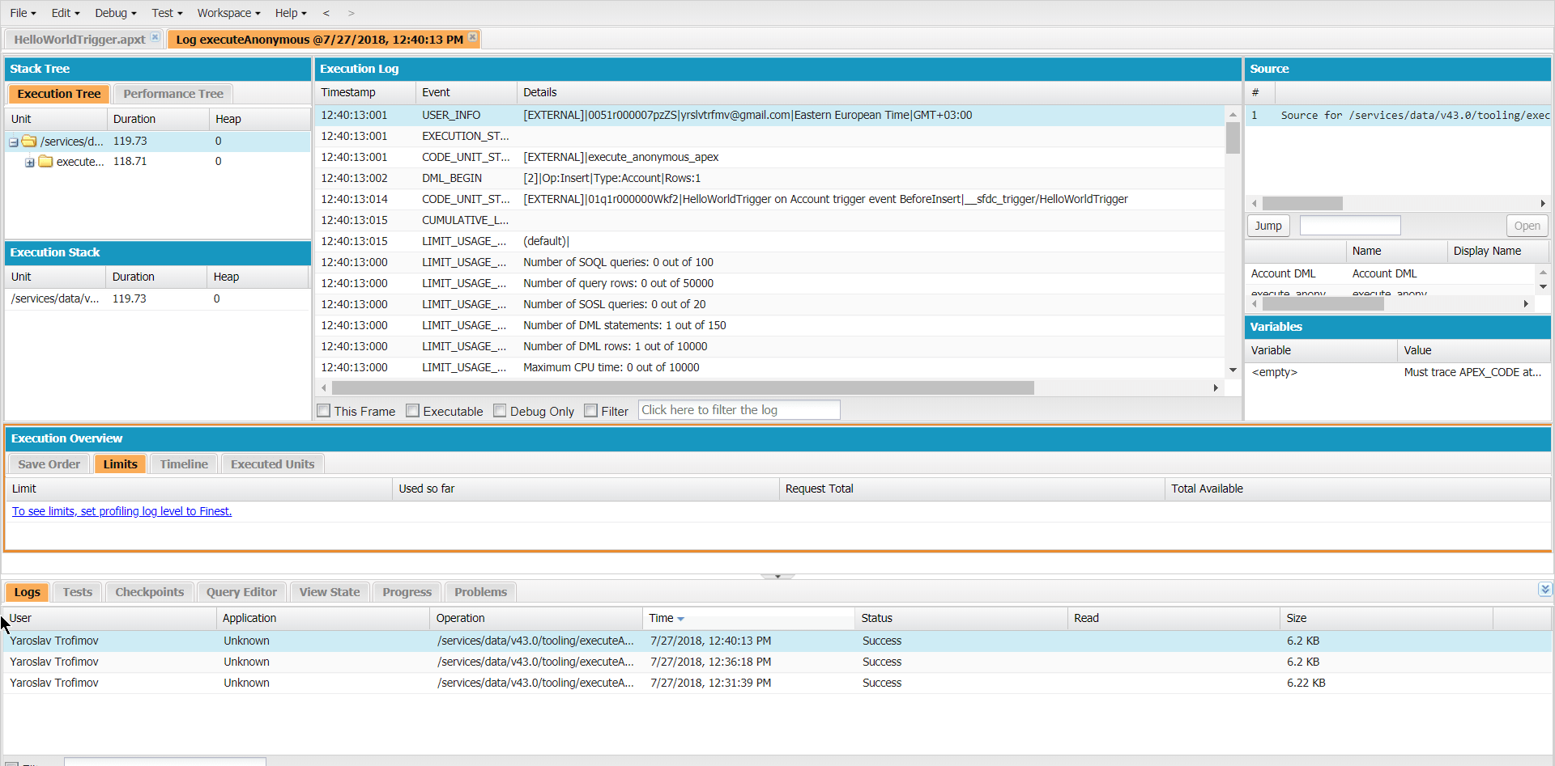
Task: Click the Event column header
Action: click(466, 92)
